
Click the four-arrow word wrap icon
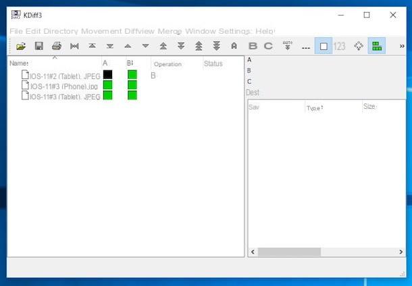[x=359, y=46]
